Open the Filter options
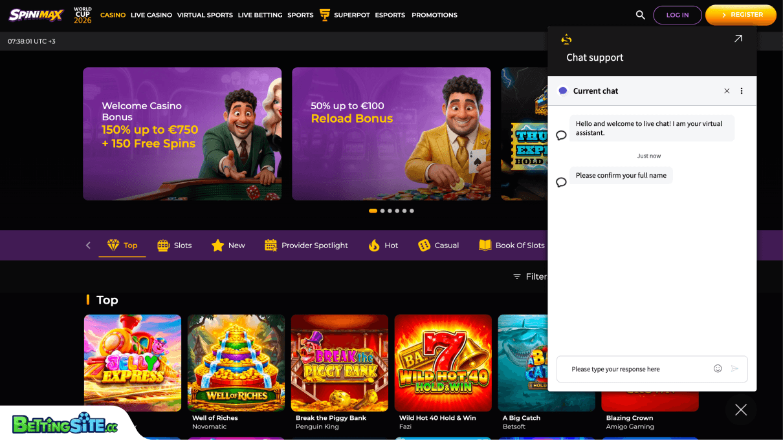The height and width of the screenshot is (440, 783). tap(530, 277)
